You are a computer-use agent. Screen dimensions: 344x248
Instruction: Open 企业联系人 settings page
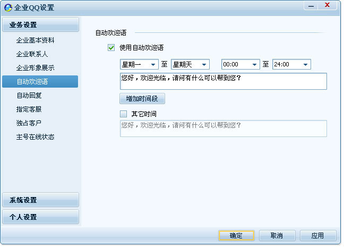(32, 54)
